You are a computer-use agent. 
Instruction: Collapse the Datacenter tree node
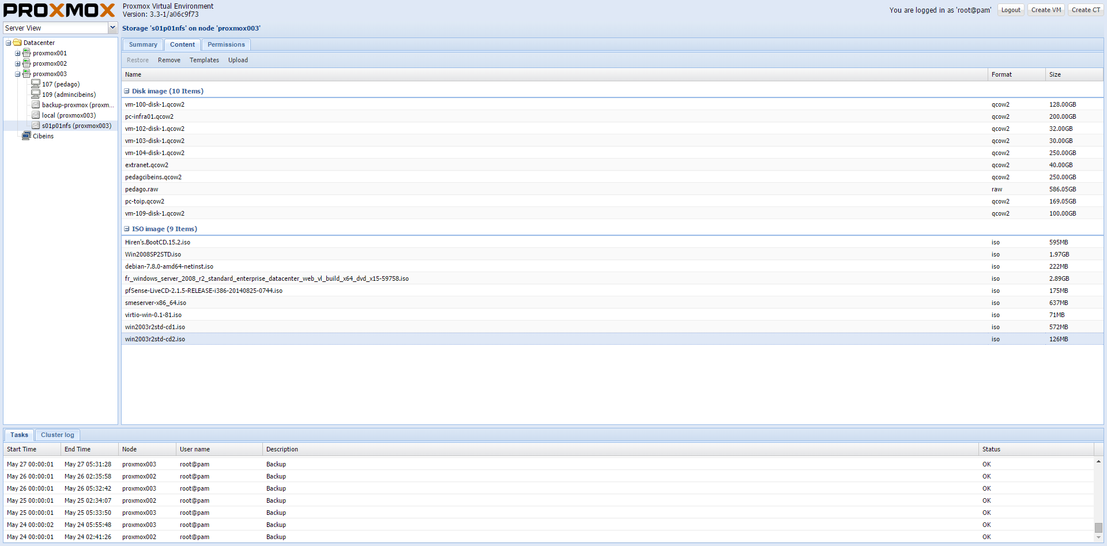point(8,43)
